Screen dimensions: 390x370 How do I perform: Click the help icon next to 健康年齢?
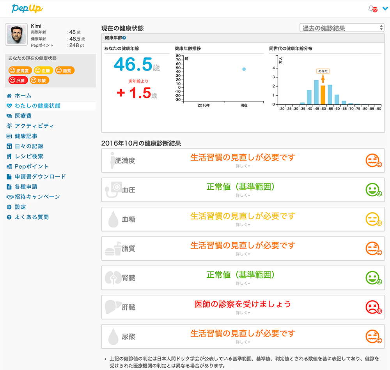[x=124, y=38]
